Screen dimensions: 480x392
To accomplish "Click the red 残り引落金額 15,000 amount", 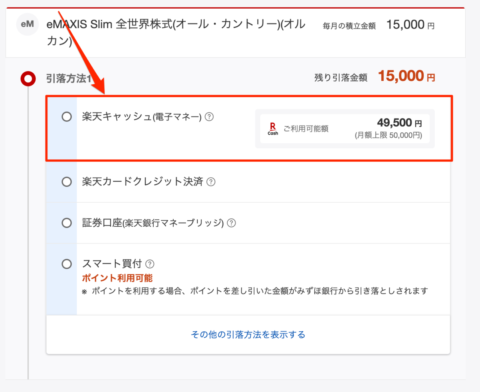I will (x=406, y=76).
